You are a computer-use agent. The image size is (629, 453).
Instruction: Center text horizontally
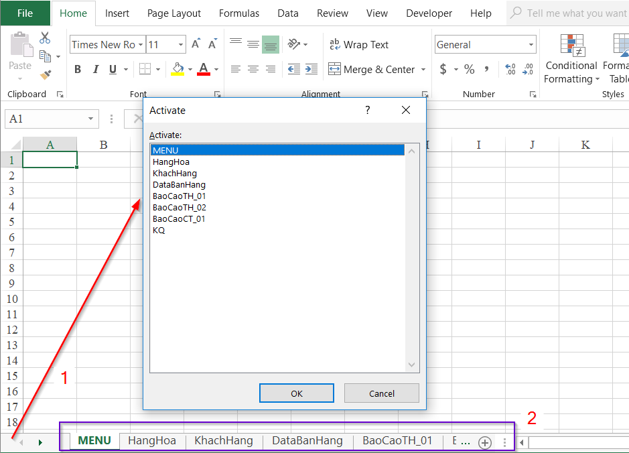click(253, 69)
